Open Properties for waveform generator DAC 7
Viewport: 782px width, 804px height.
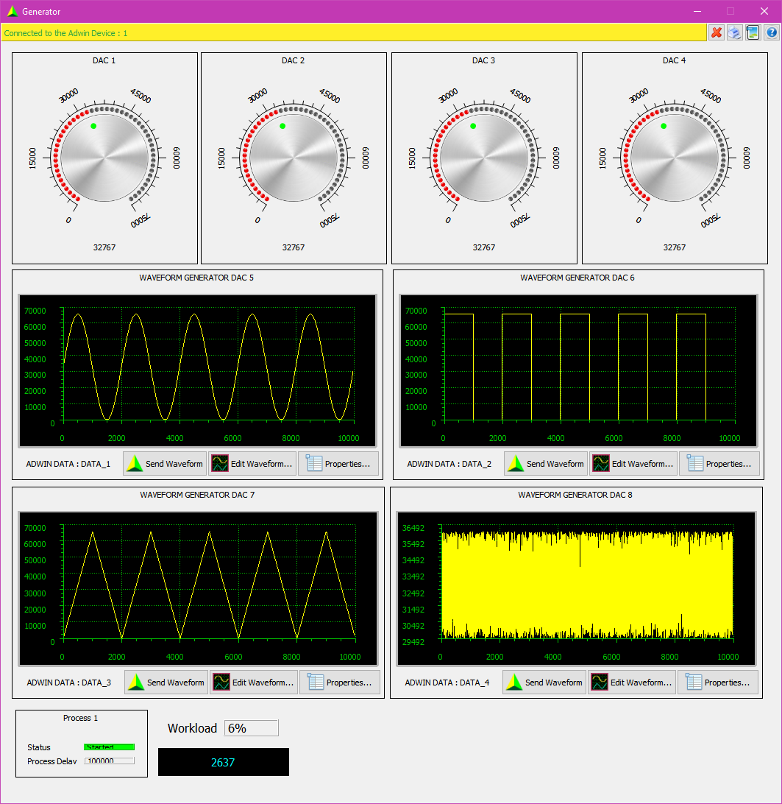[x=340, y=683]
